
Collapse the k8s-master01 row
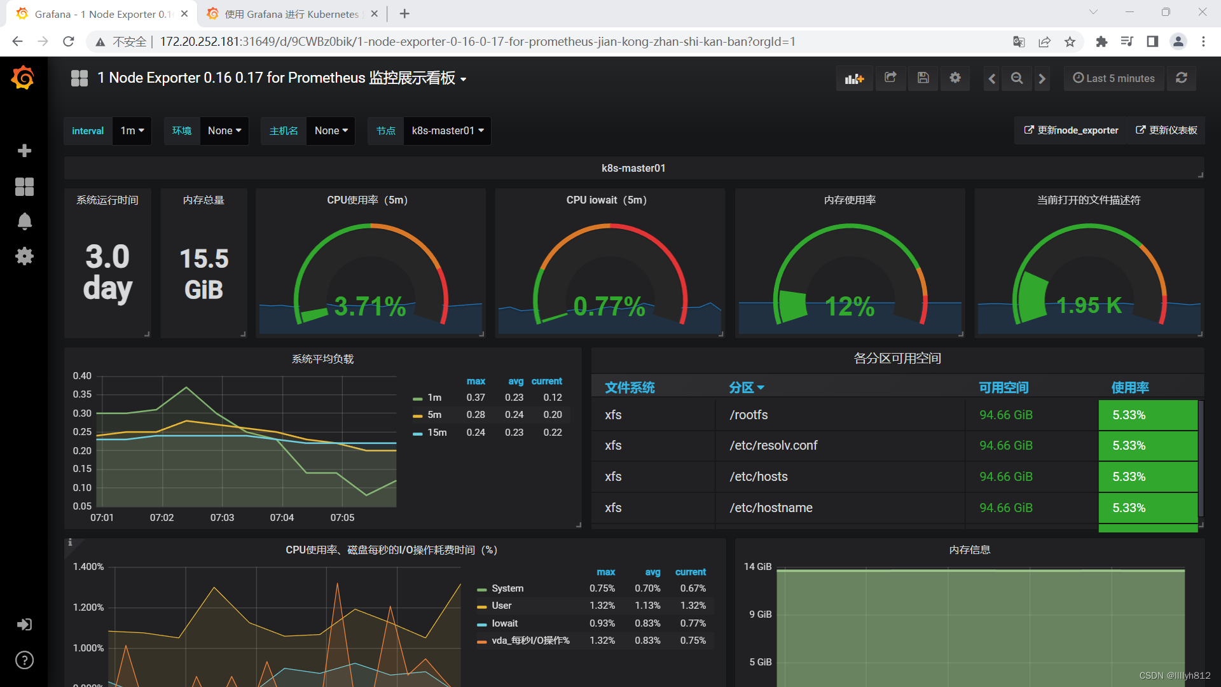click(x=633, y=168)
